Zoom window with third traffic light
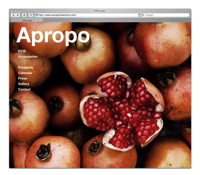The height and width of the screenshot is (175, 200). point(19,10)
